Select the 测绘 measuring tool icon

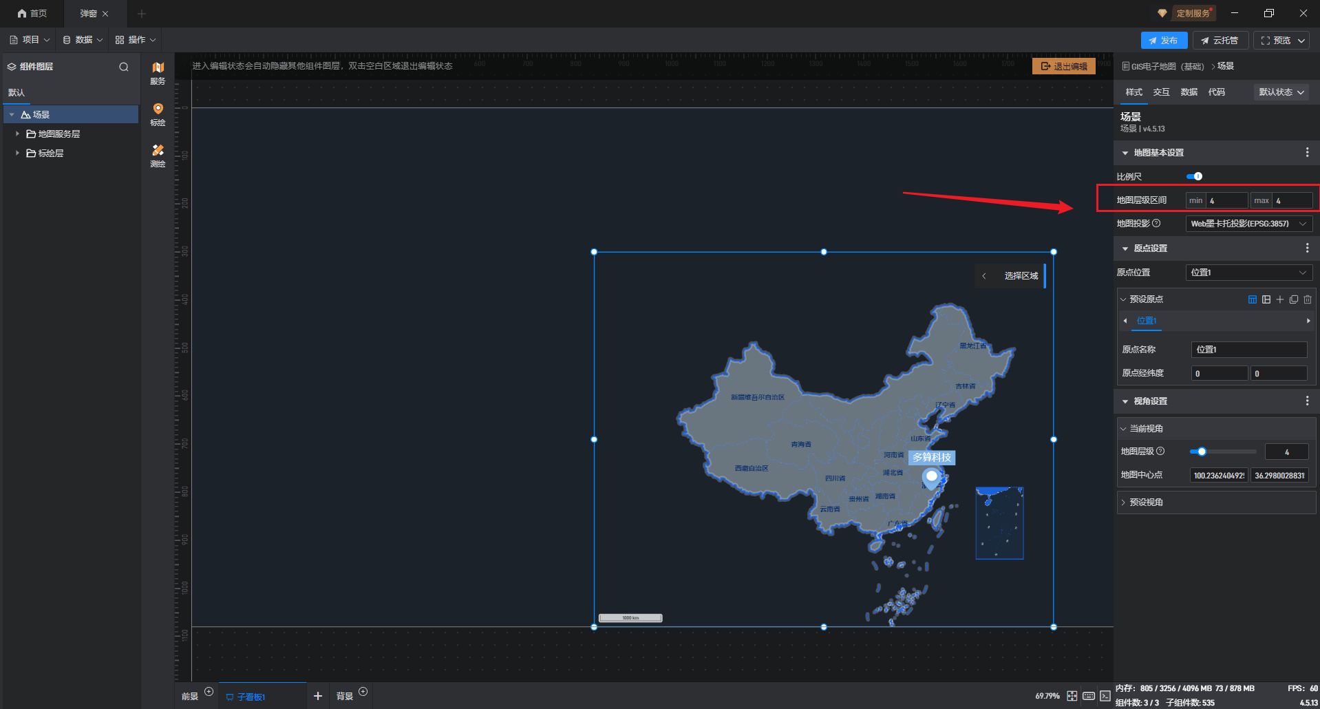158,154
